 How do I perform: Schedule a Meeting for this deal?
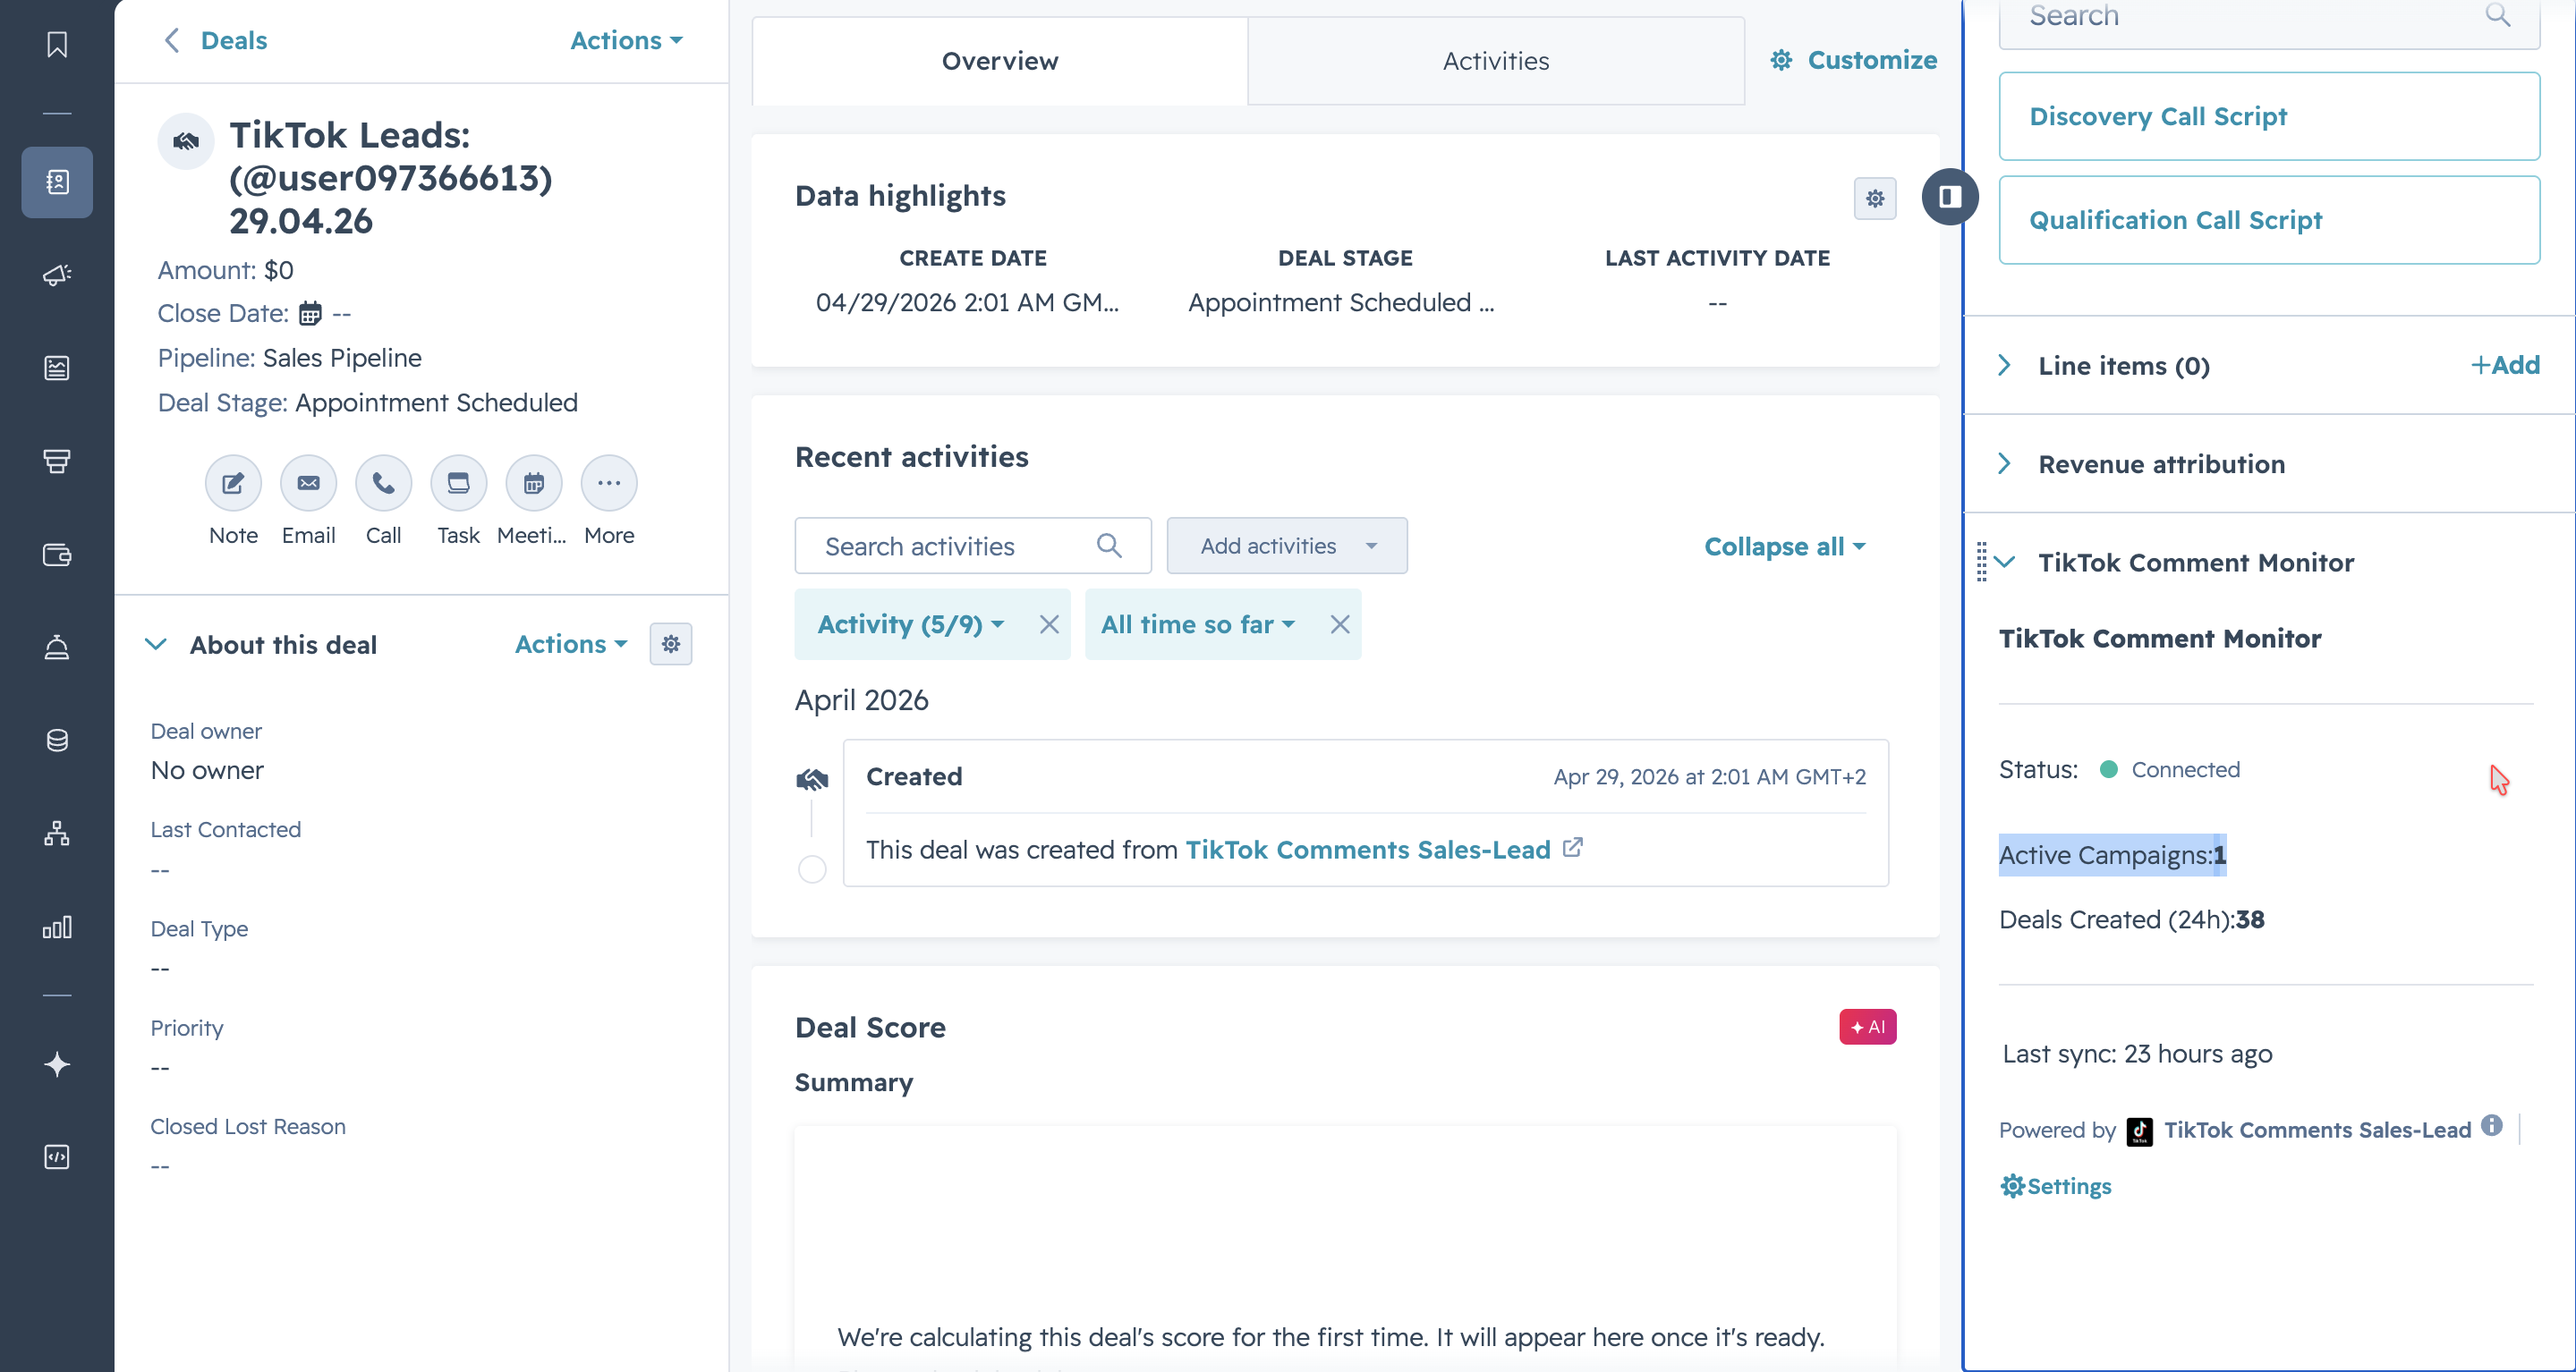[x=534, y=484]
